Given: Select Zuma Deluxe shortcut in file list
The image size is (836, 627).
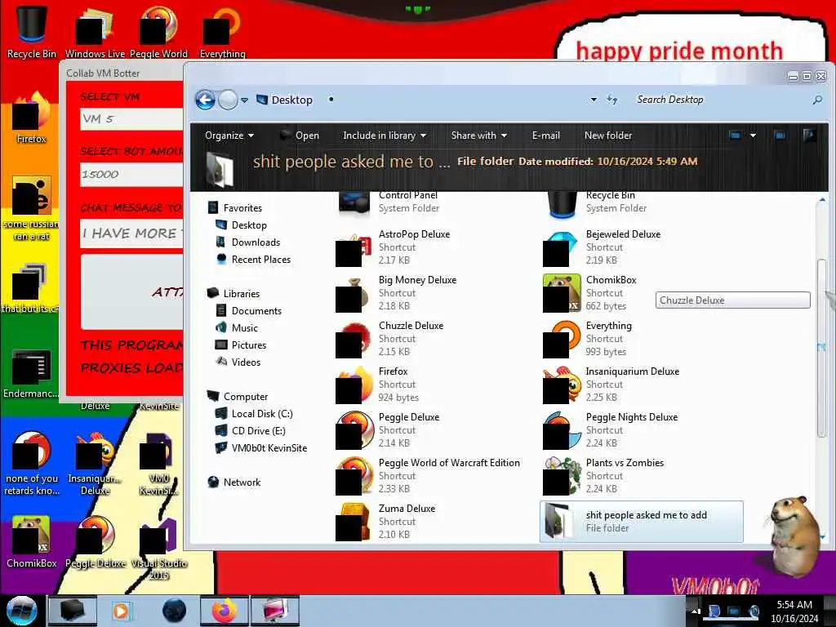Looking at the screenshot, I should (x=432, y=522).
